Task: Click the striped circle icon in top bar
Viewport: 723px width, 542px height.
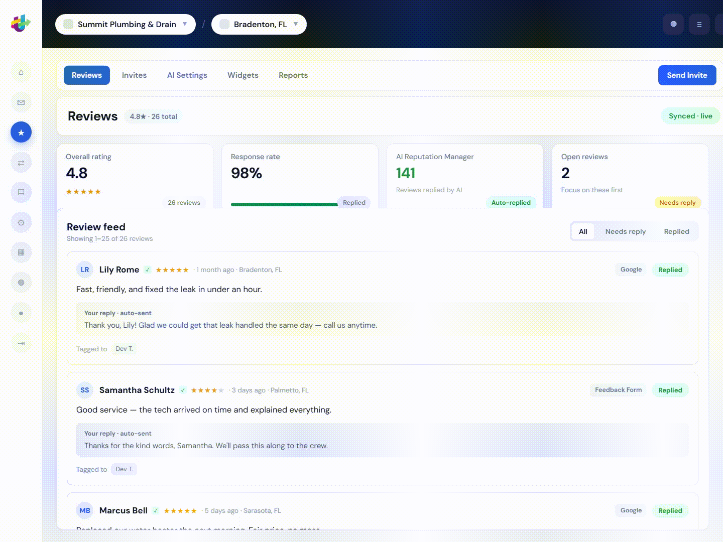Action: (673, 24)
